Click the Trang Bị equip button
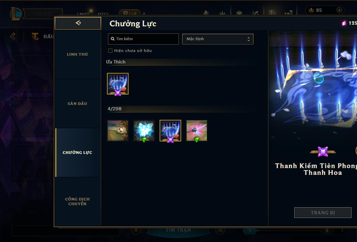This screenshot has height=242, width=357. [x=323, y=213]
